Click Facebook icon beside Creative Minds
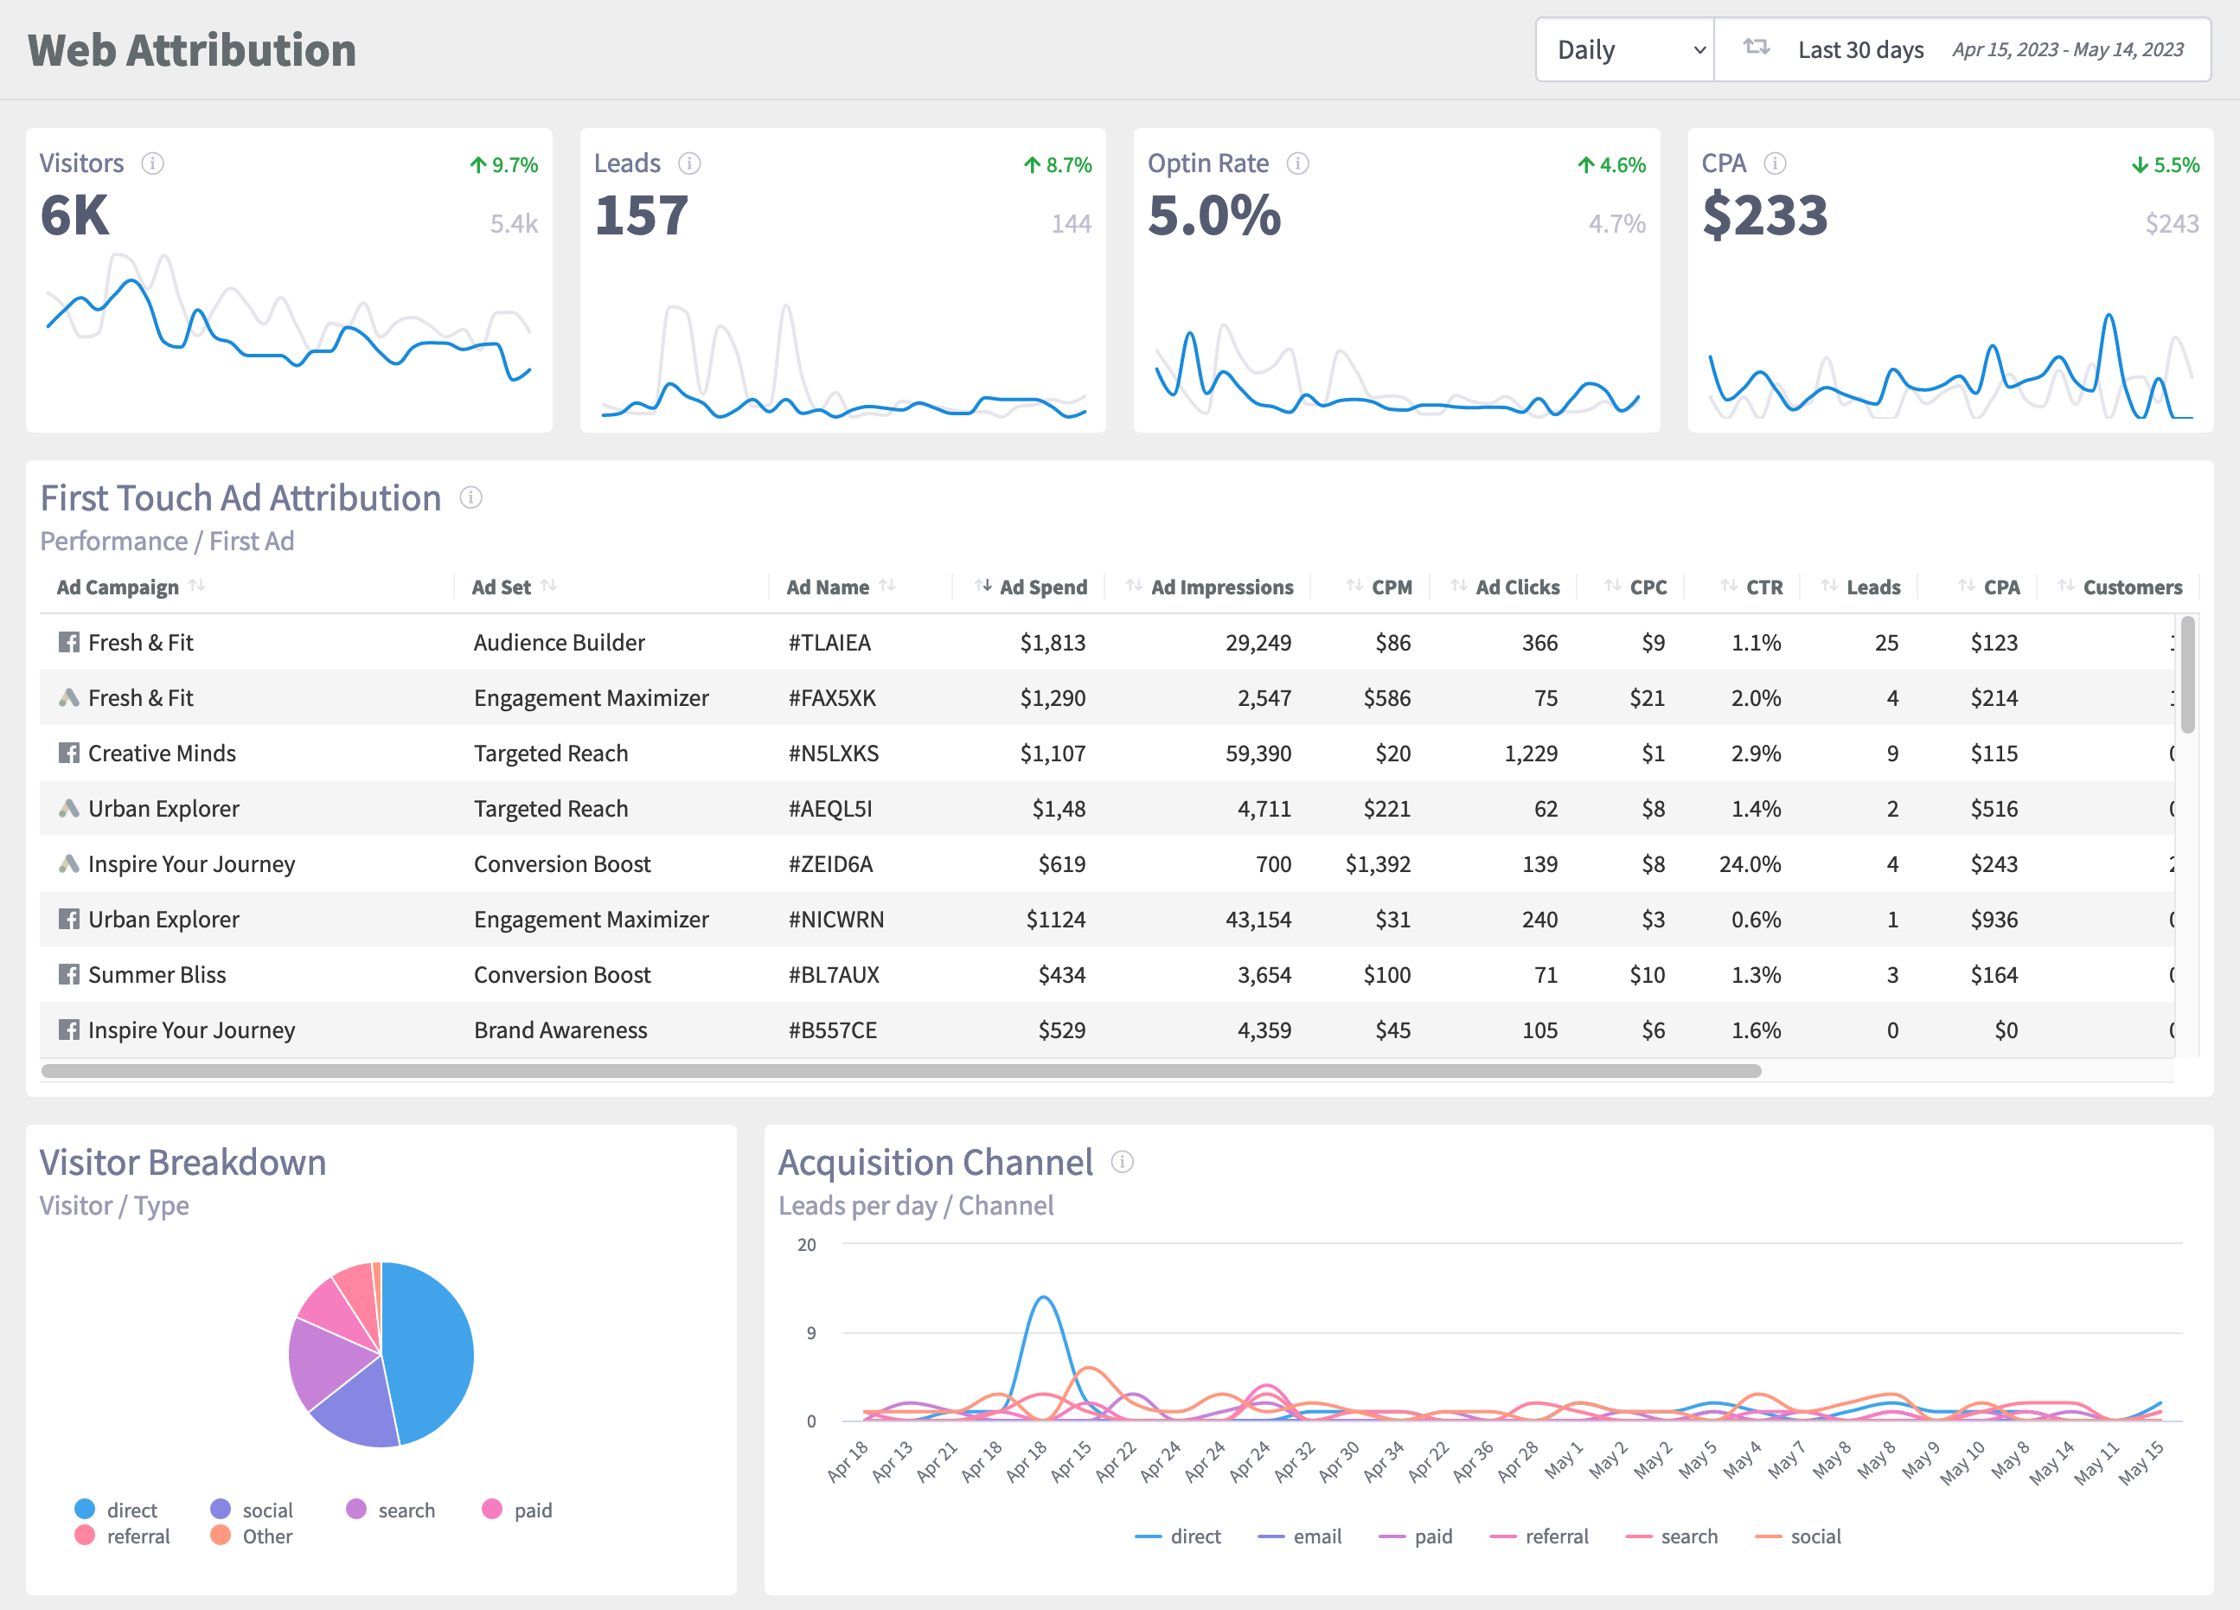 68,754
